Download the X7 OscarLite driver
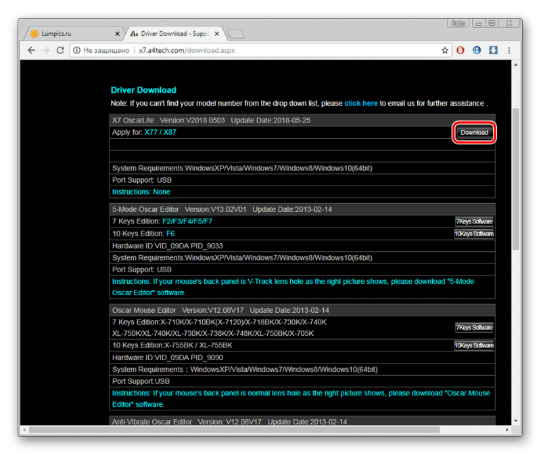 coord(474,133)
